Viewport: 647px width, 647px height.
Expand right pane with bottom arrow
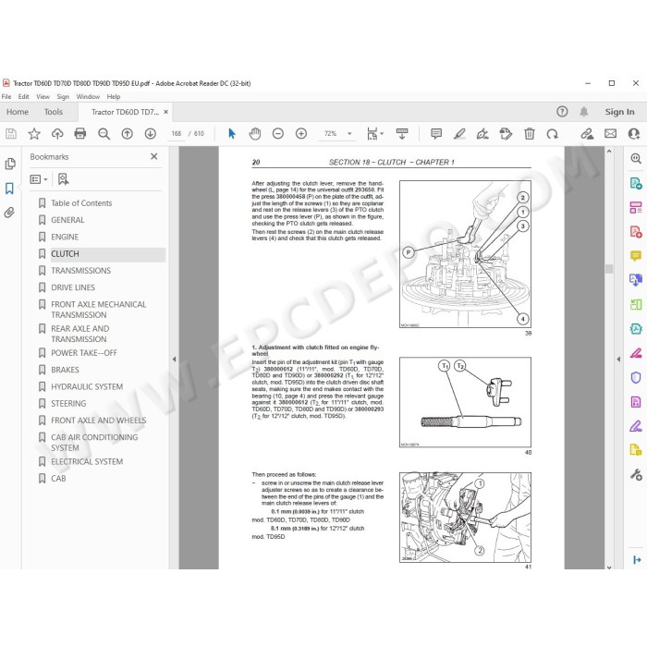tap(637, 560)
